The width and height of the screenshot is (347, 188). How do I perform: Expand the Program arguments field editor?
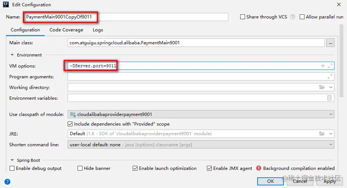330,76
